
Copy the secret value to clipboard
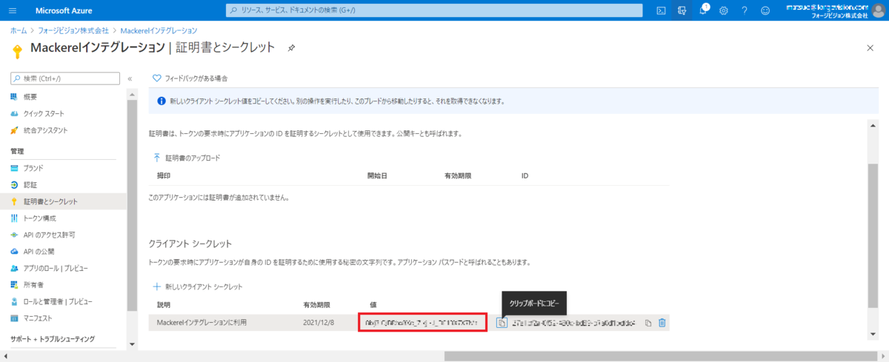(502, 323)
